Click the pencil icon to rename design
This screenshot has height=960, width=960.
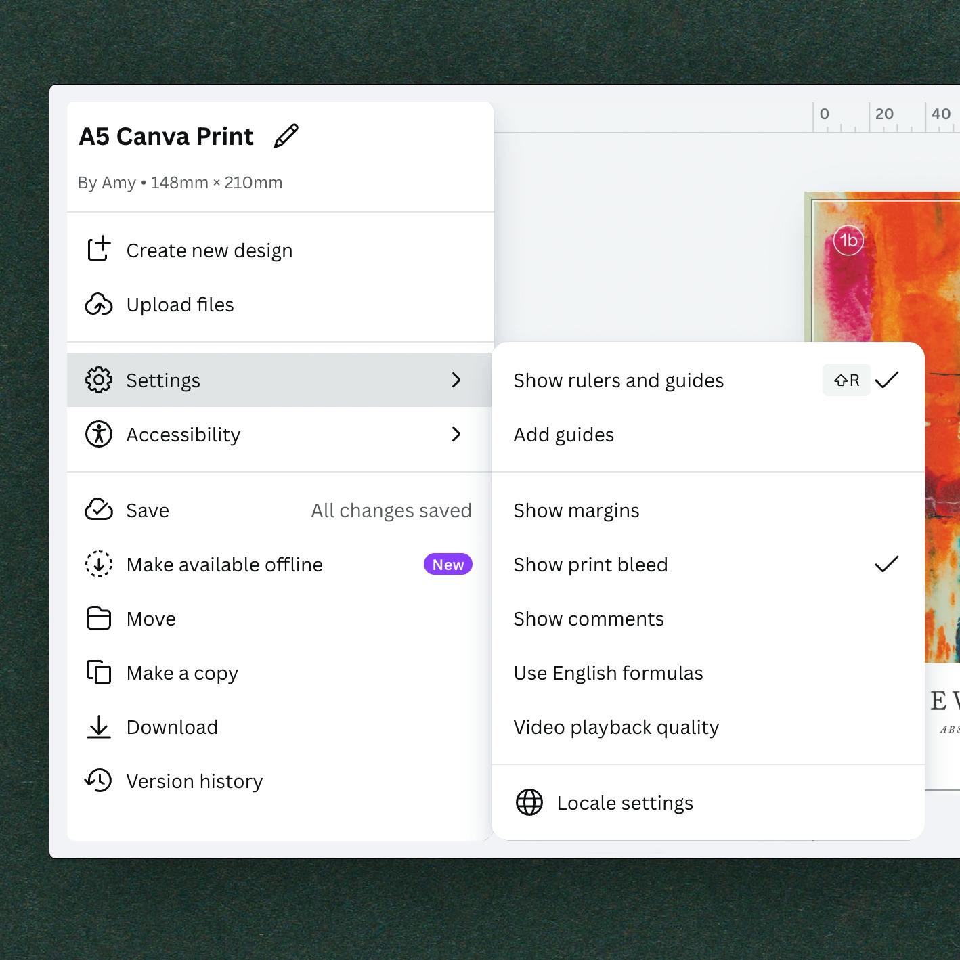pos(286,136)
